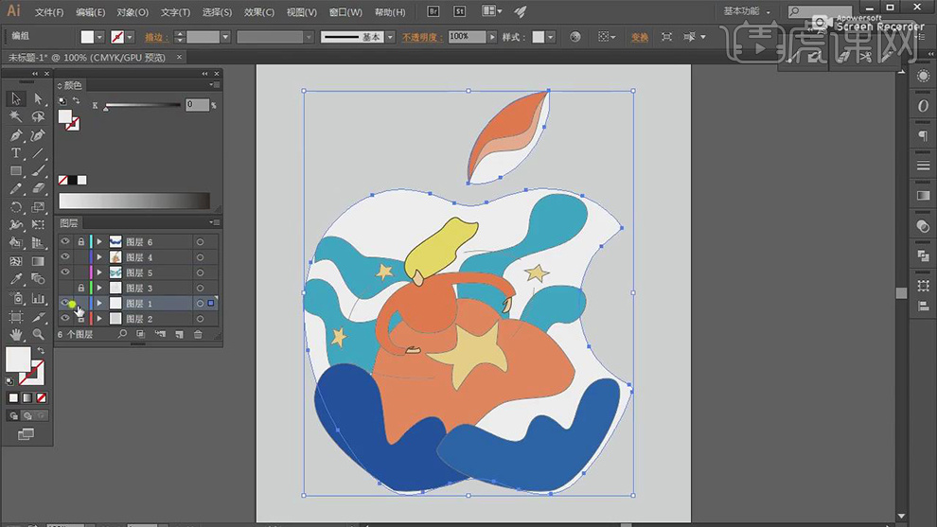Select the Rectangle tool
Viewport: 937px width, 527px height.
click(15, 171)
